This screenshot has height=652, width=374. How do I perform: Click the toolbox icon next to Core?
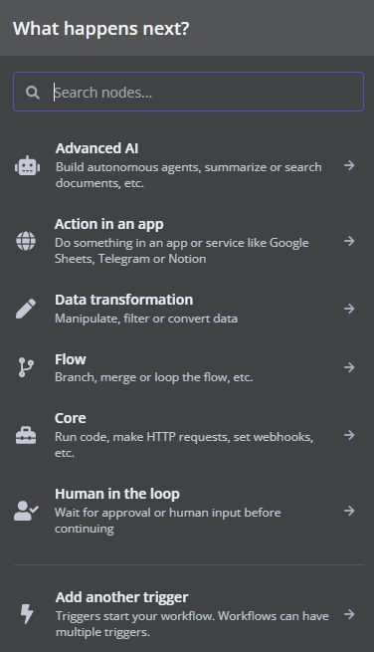(26, 435)
